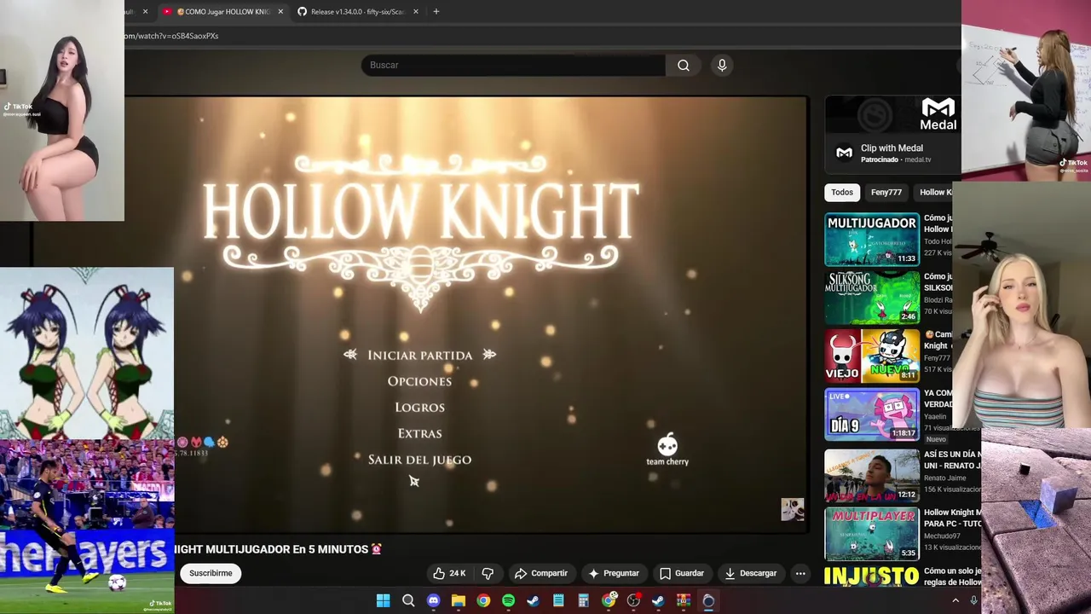This screenshot has height=614, width=1091.
Task: Open Calculator from the taskbar
Action: click(x=583, y=601)
